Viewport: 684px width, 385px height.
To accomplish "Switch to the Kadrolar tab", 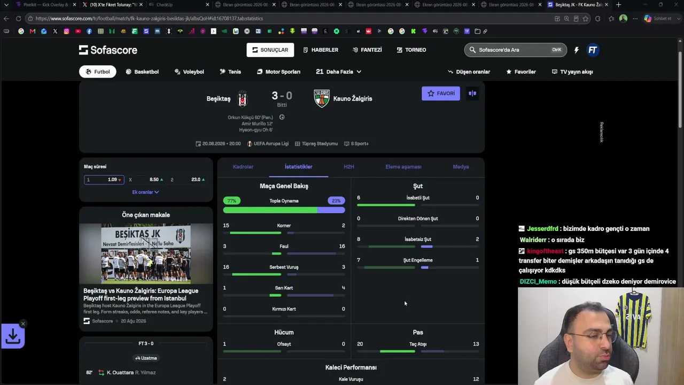I will point(243,167).
